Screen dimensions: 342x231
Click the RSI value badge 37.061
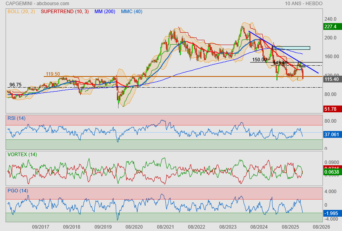pyautogui.click(x=331, y=135)
